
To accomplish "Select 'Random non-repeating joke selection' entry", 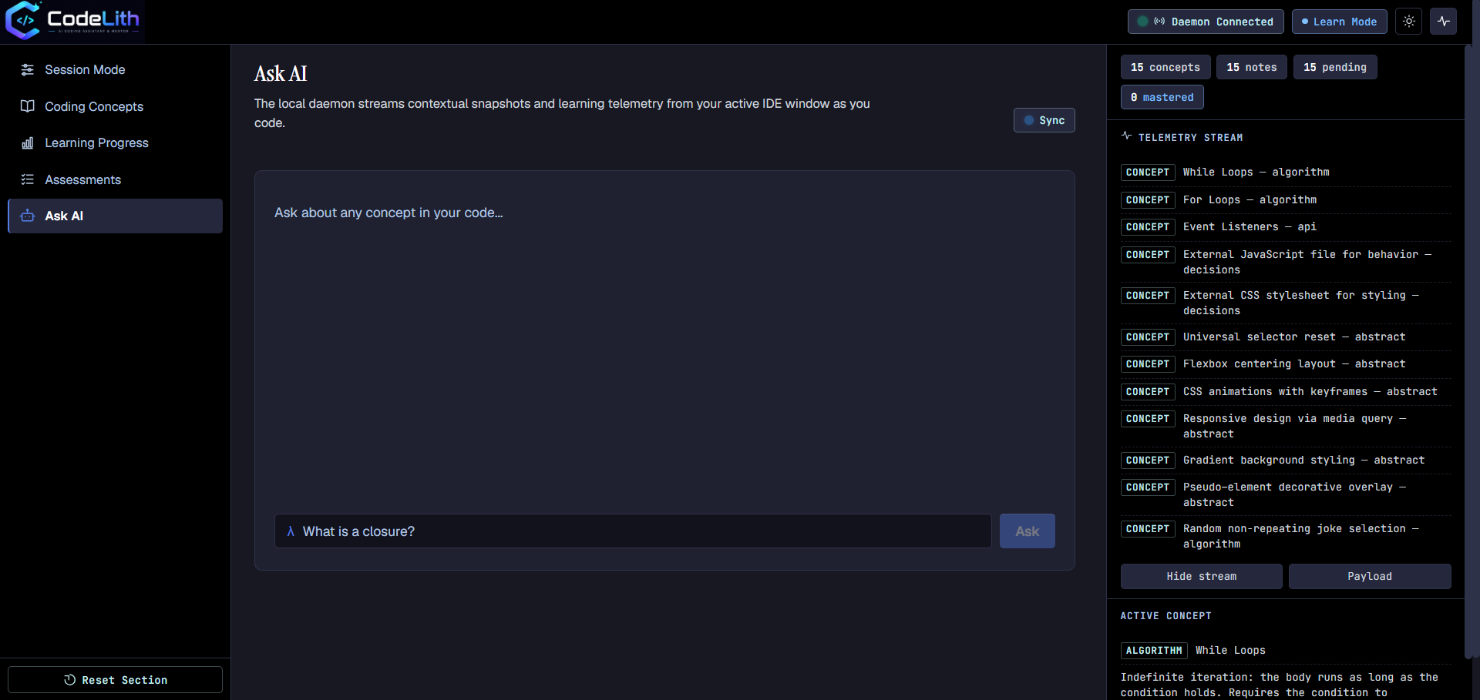I will 1286,536.
